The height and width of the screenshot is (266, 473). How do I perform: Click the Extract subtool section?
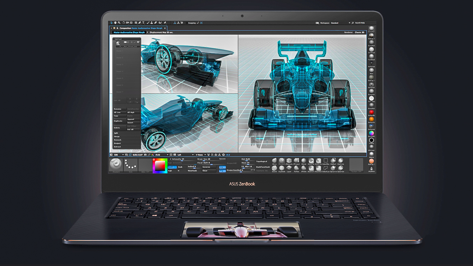(126, 147)
